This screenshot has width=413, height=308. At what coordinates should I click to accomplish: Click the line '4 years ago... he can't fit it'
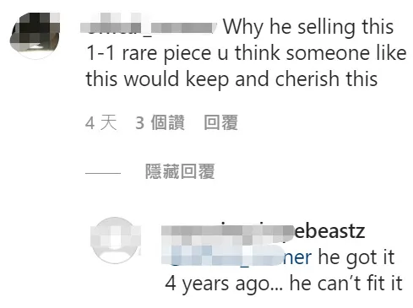284,284
